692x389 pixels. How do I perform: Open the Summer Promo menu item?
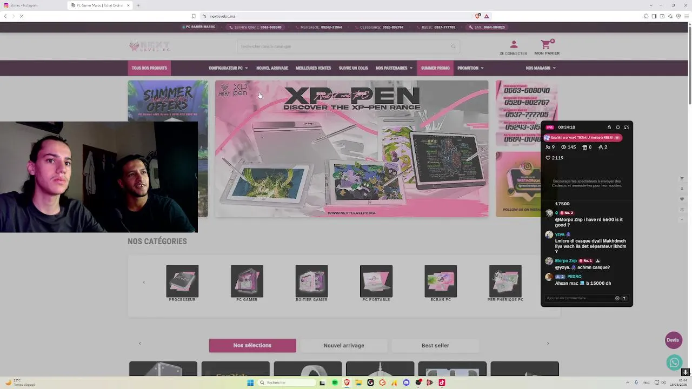(435, 68)
